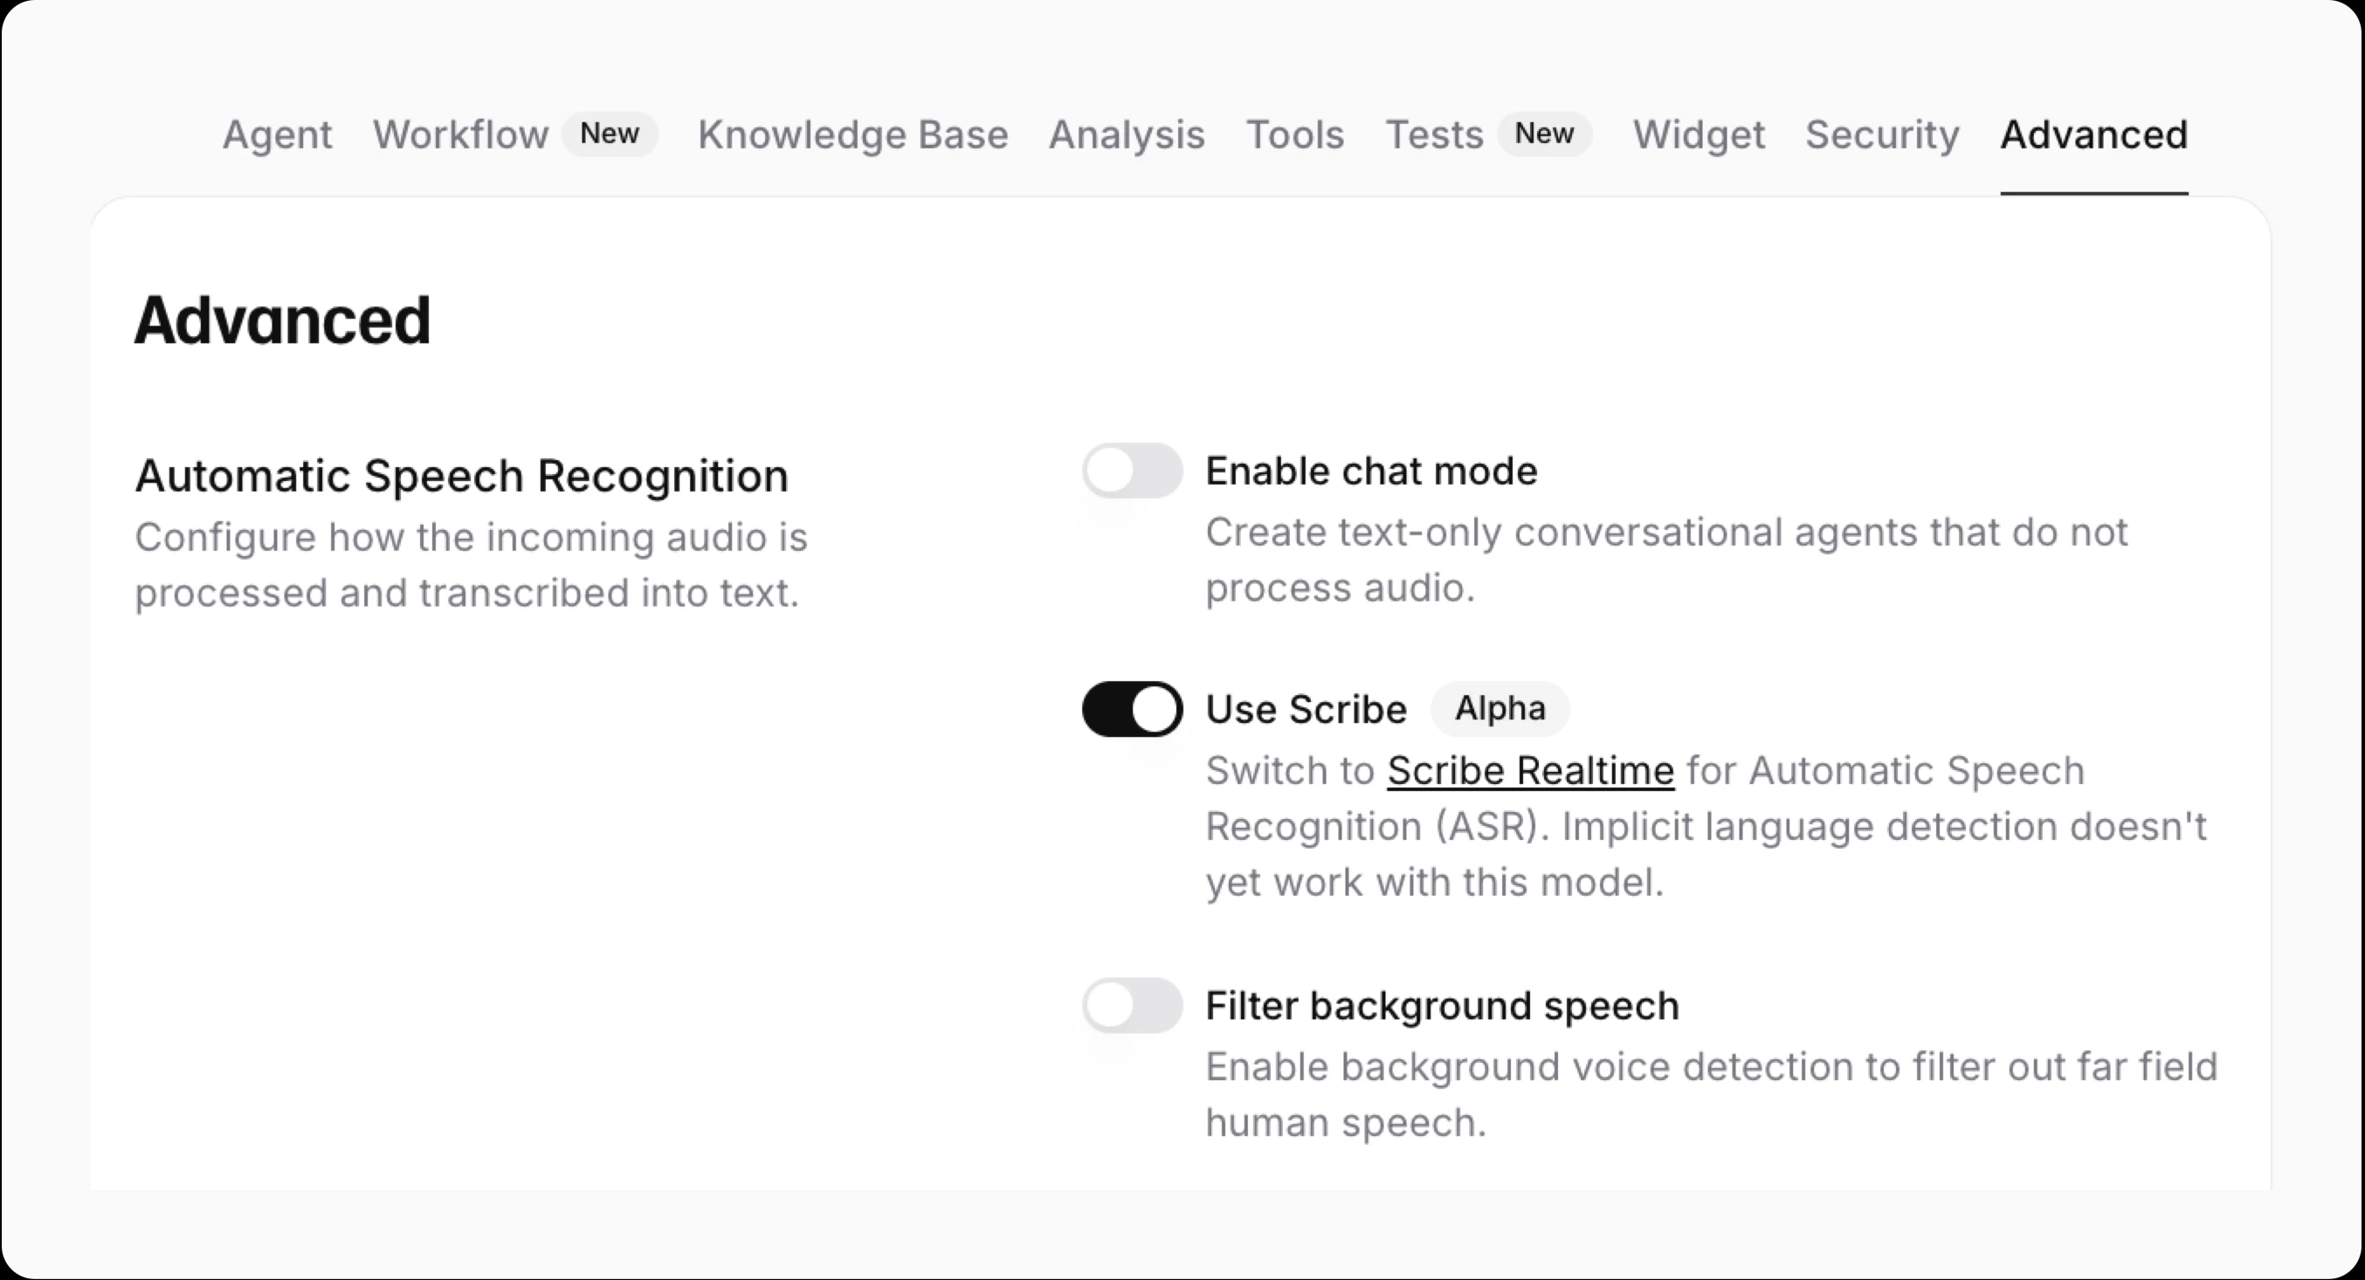The width and height of the screenshot is (2365, 1280).
Task: Enable Filter background speech toggle
Action: pos(1132,1006)
